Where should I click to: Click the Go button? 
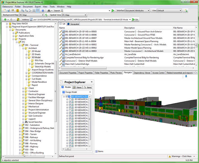tap(135, 19)
